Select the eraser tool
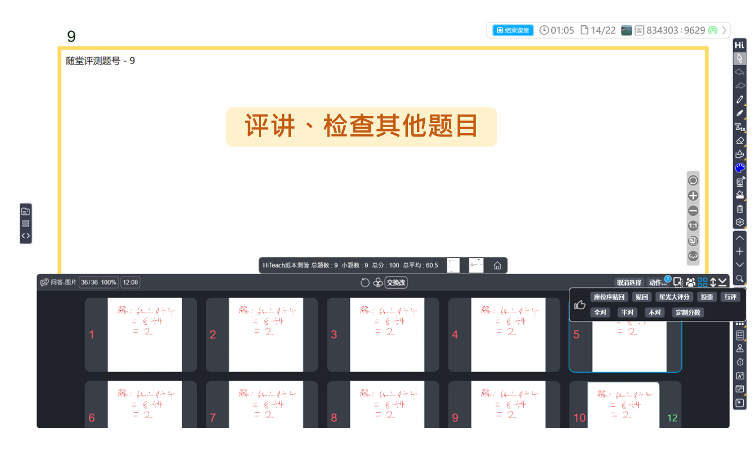This screenshot has width=755, height=449. pos(740,140)
